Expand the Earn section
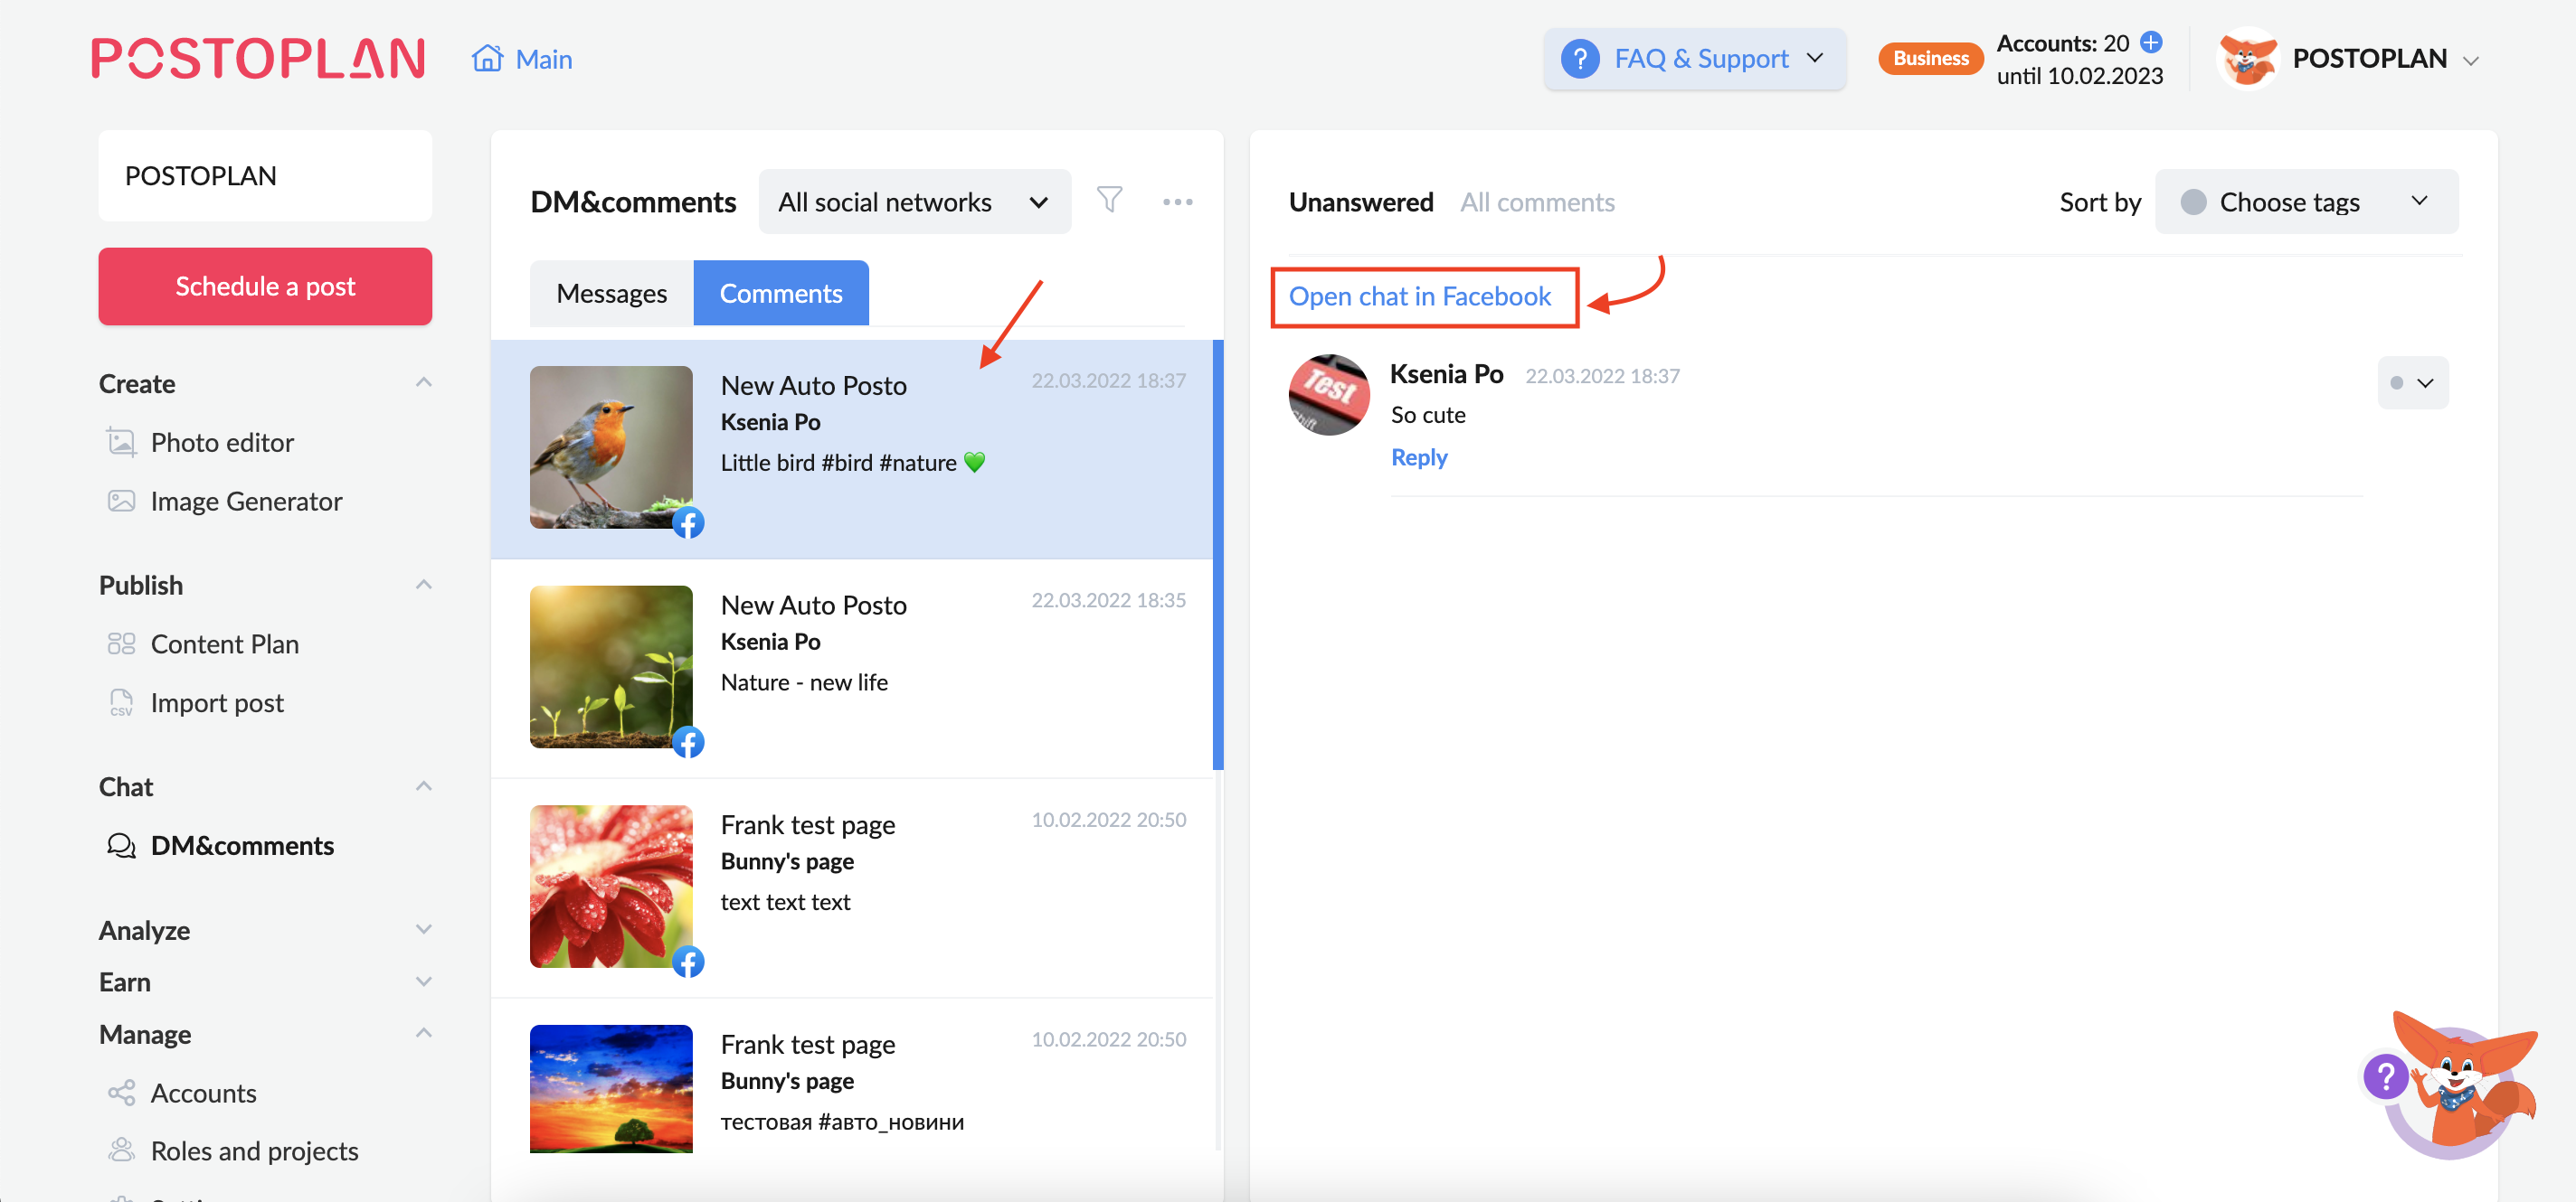This screenshot has width=2576, height=1202. tap(423, 981)
